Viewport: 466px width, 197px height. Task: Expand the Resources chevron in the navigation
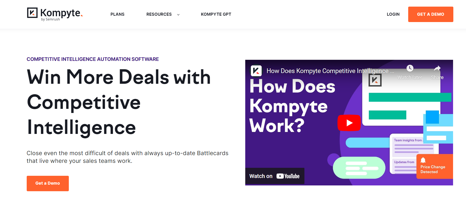point(178,14)
